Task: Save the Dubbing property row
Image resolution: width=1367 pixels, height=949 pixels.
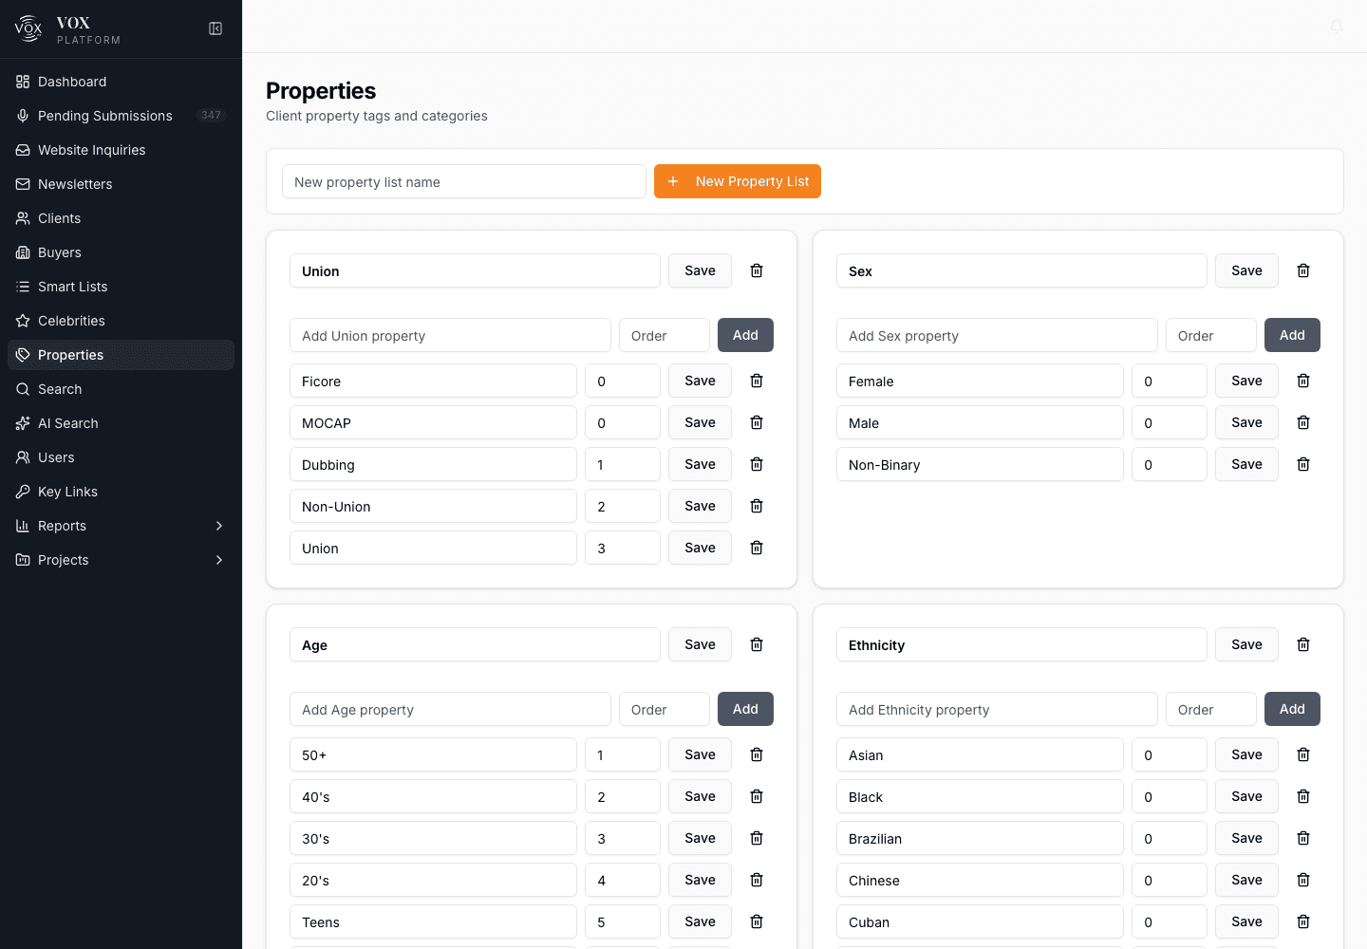Action: [700, 464]
